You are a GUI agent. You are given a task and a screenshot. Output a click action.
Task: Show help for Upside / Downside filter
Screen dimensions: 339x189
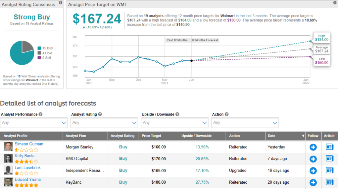(177, 114)
